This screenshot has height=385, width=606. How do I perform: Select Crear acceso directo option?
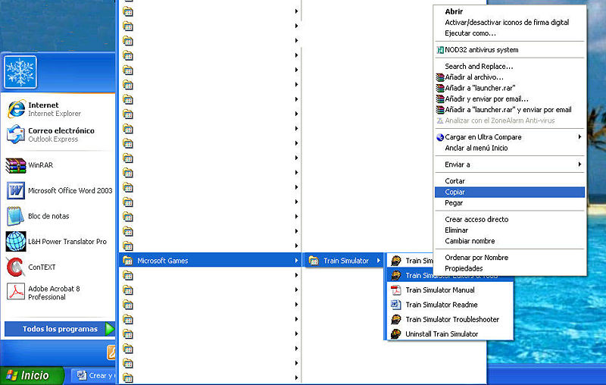point(476,219)
